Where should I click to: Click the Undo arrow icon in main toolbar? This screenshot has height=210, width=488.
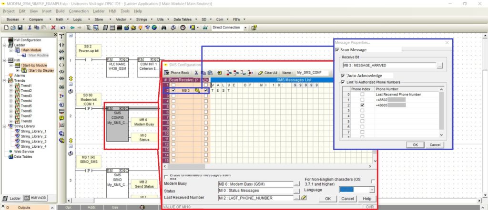(x=62, y=28)
